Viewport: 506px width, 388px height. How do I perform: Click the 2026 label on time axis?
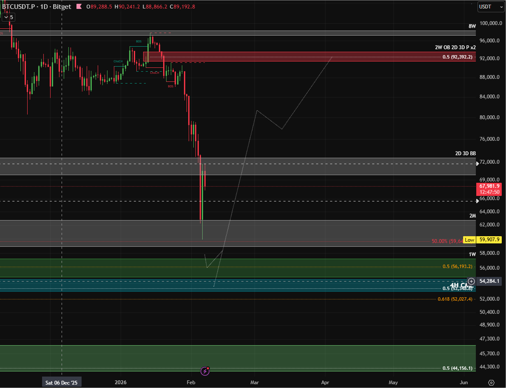(x=121, y=382)
